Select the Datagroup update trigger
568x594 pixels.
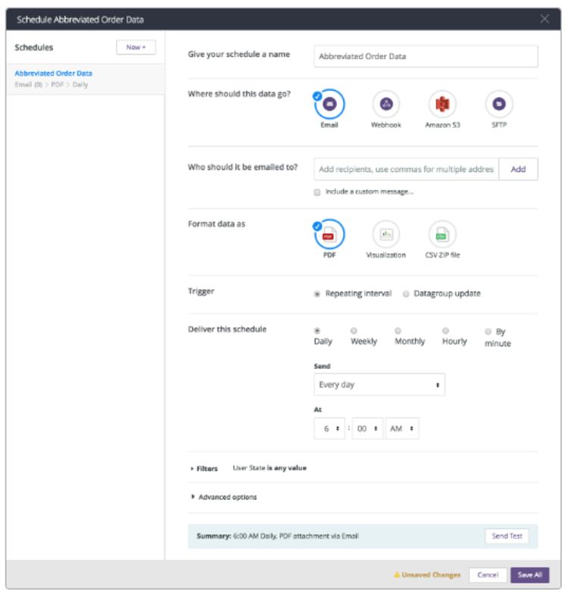[x=406, y=294]
